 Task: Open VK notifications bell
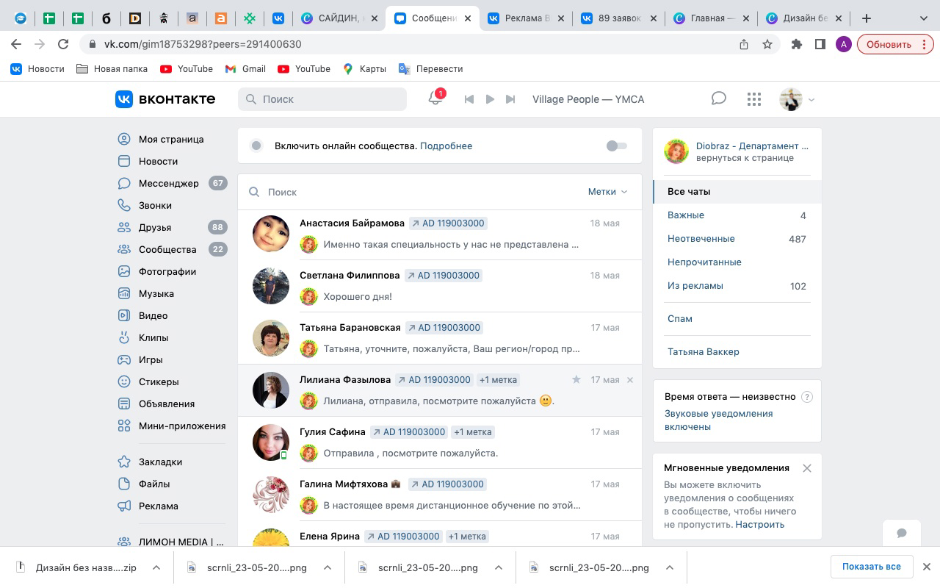coord(435,98)
